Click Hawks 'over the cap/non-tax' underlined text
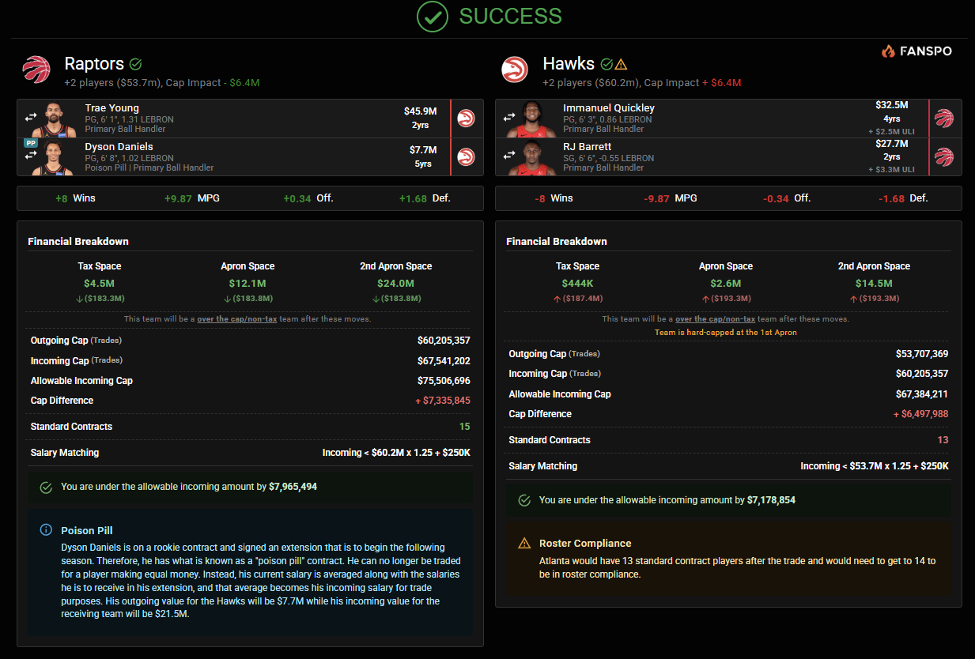 click(x=715, y=319)
